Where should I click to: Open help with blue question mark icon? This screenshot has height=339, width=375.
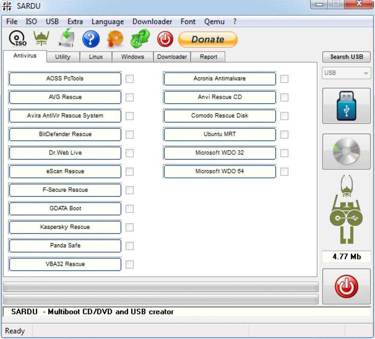pyautogui.click(x=91, y=39)
